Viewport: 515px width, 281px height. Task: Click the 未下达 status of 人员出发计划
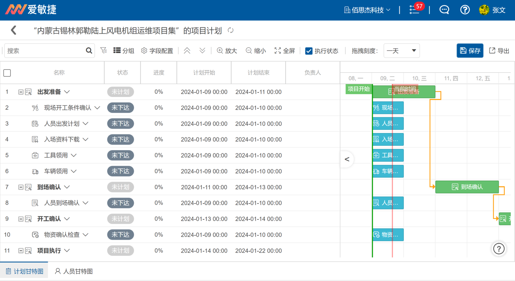(121, 124)
